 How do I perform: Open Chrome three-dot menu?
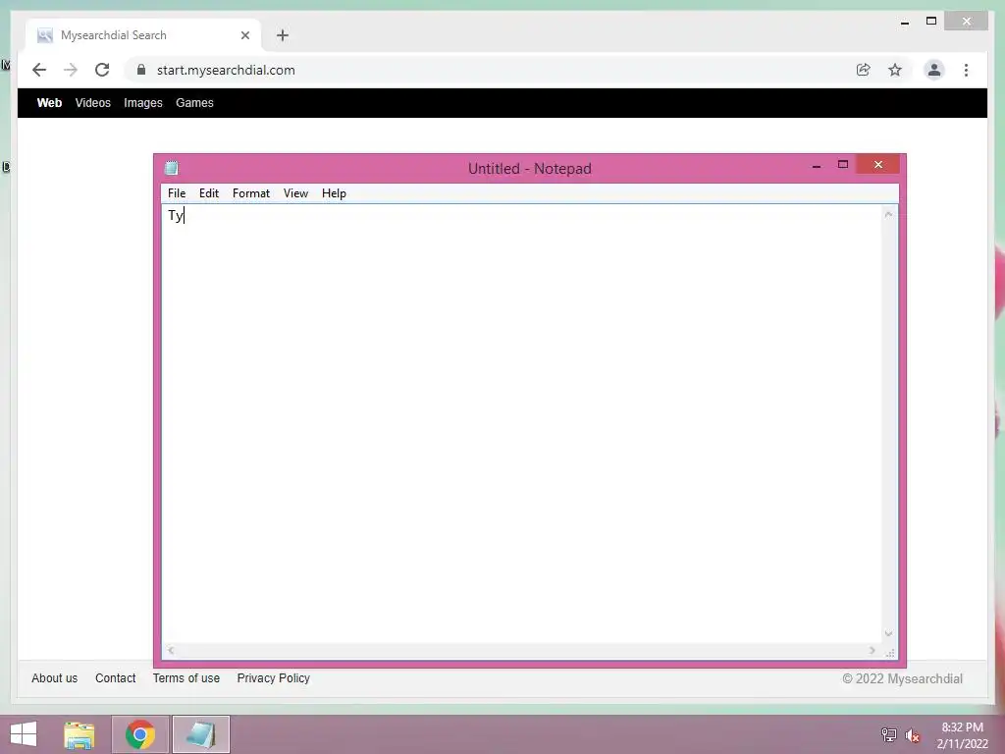pos(966,70)
